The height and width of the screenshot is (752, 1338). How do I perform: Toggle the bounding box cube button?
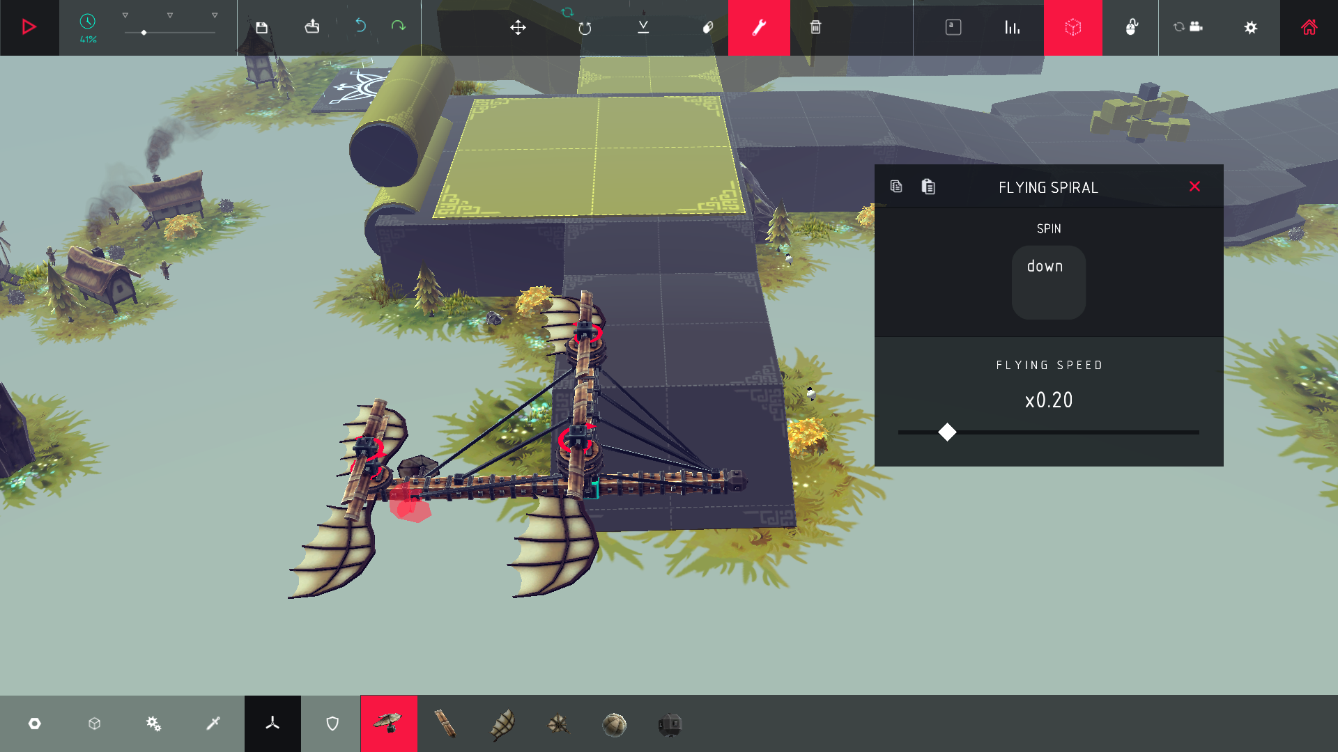(1072, 27)
